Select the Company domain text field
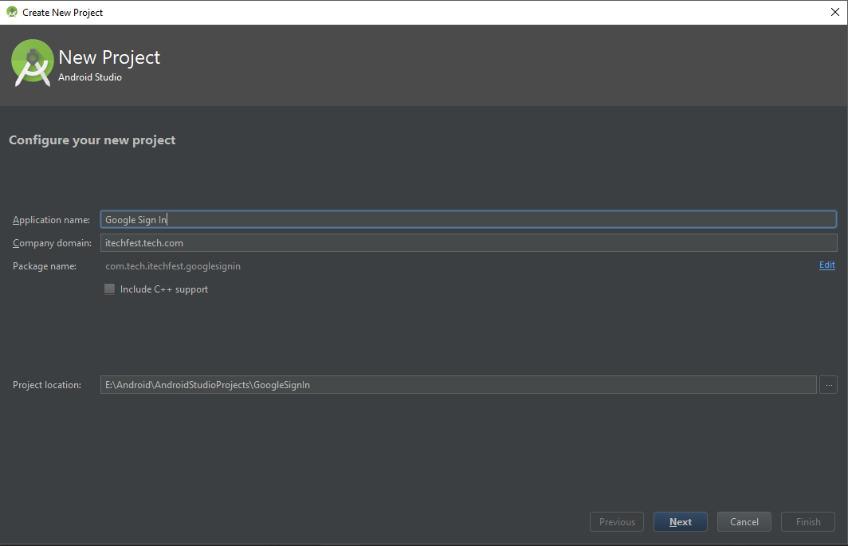The image size is (848, 546). (x=398, y=242)
